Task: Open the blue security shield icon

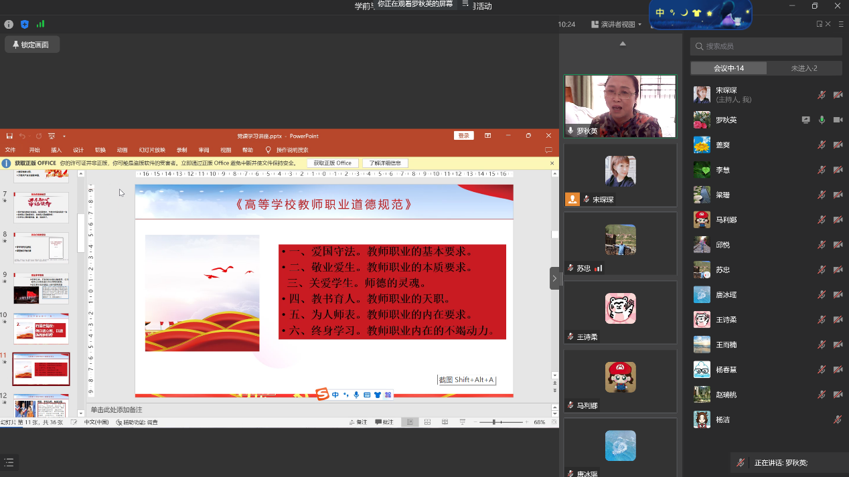Action: tap(25, 24)
